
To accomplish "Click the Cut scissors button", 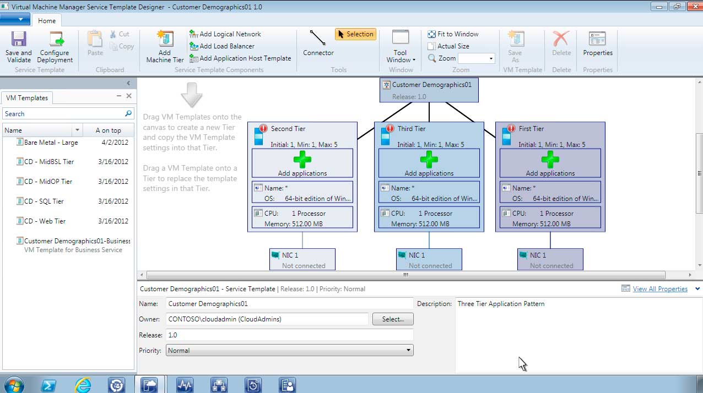I will (120, 34).
